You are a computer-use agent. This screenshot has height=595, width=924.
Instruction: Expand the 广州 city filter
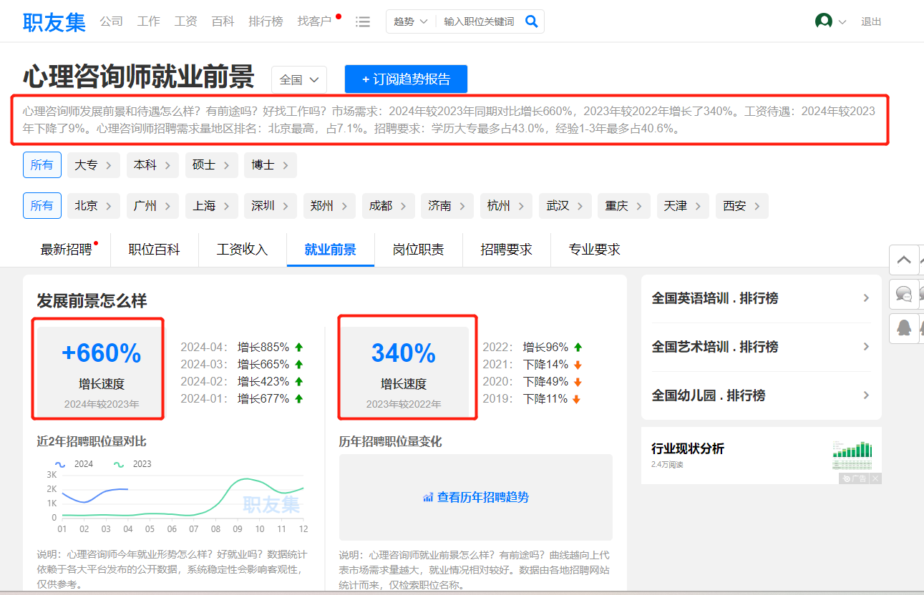(x=152, y=206)
